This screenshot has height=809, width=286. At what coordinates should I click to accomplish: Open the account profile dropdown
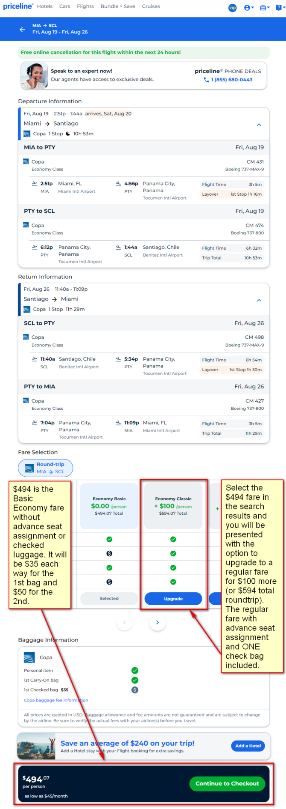coord(249,7)
